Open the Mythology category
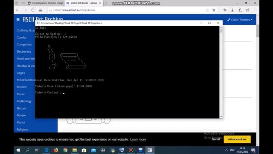The width and height of the screenshot is (273, 154). pyautogui.click(x=24, y=101)
